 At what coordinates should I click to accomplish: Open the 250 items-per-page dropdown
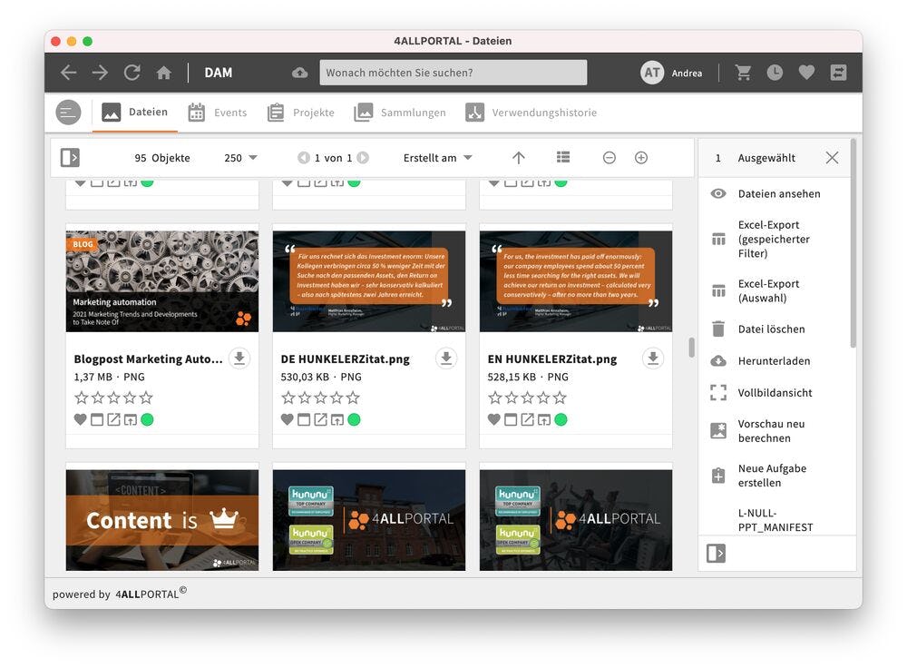coord(240,157)
